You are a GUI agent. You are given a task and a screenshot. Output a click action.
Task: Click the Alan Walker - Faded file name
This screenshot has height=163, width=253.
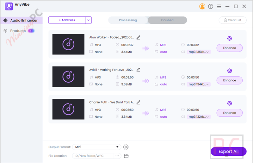112,37
